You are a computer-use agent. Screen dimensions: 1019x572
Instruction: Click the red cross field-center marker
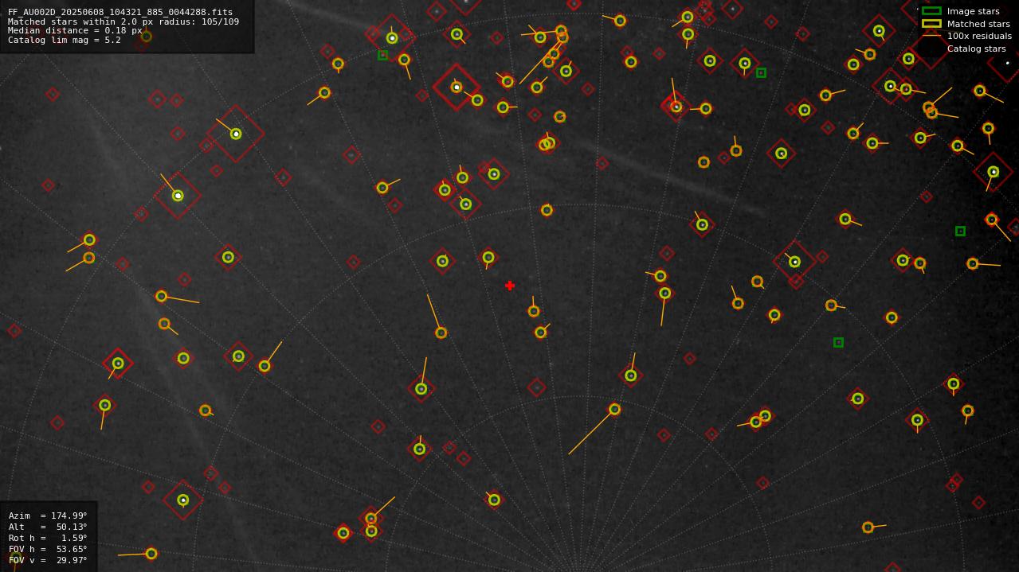click(x=510, y=286)
